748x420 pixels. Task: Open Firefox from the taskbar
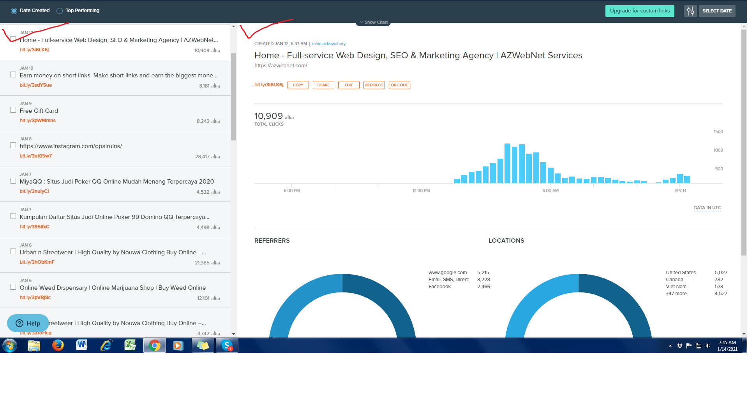(58, 345)
